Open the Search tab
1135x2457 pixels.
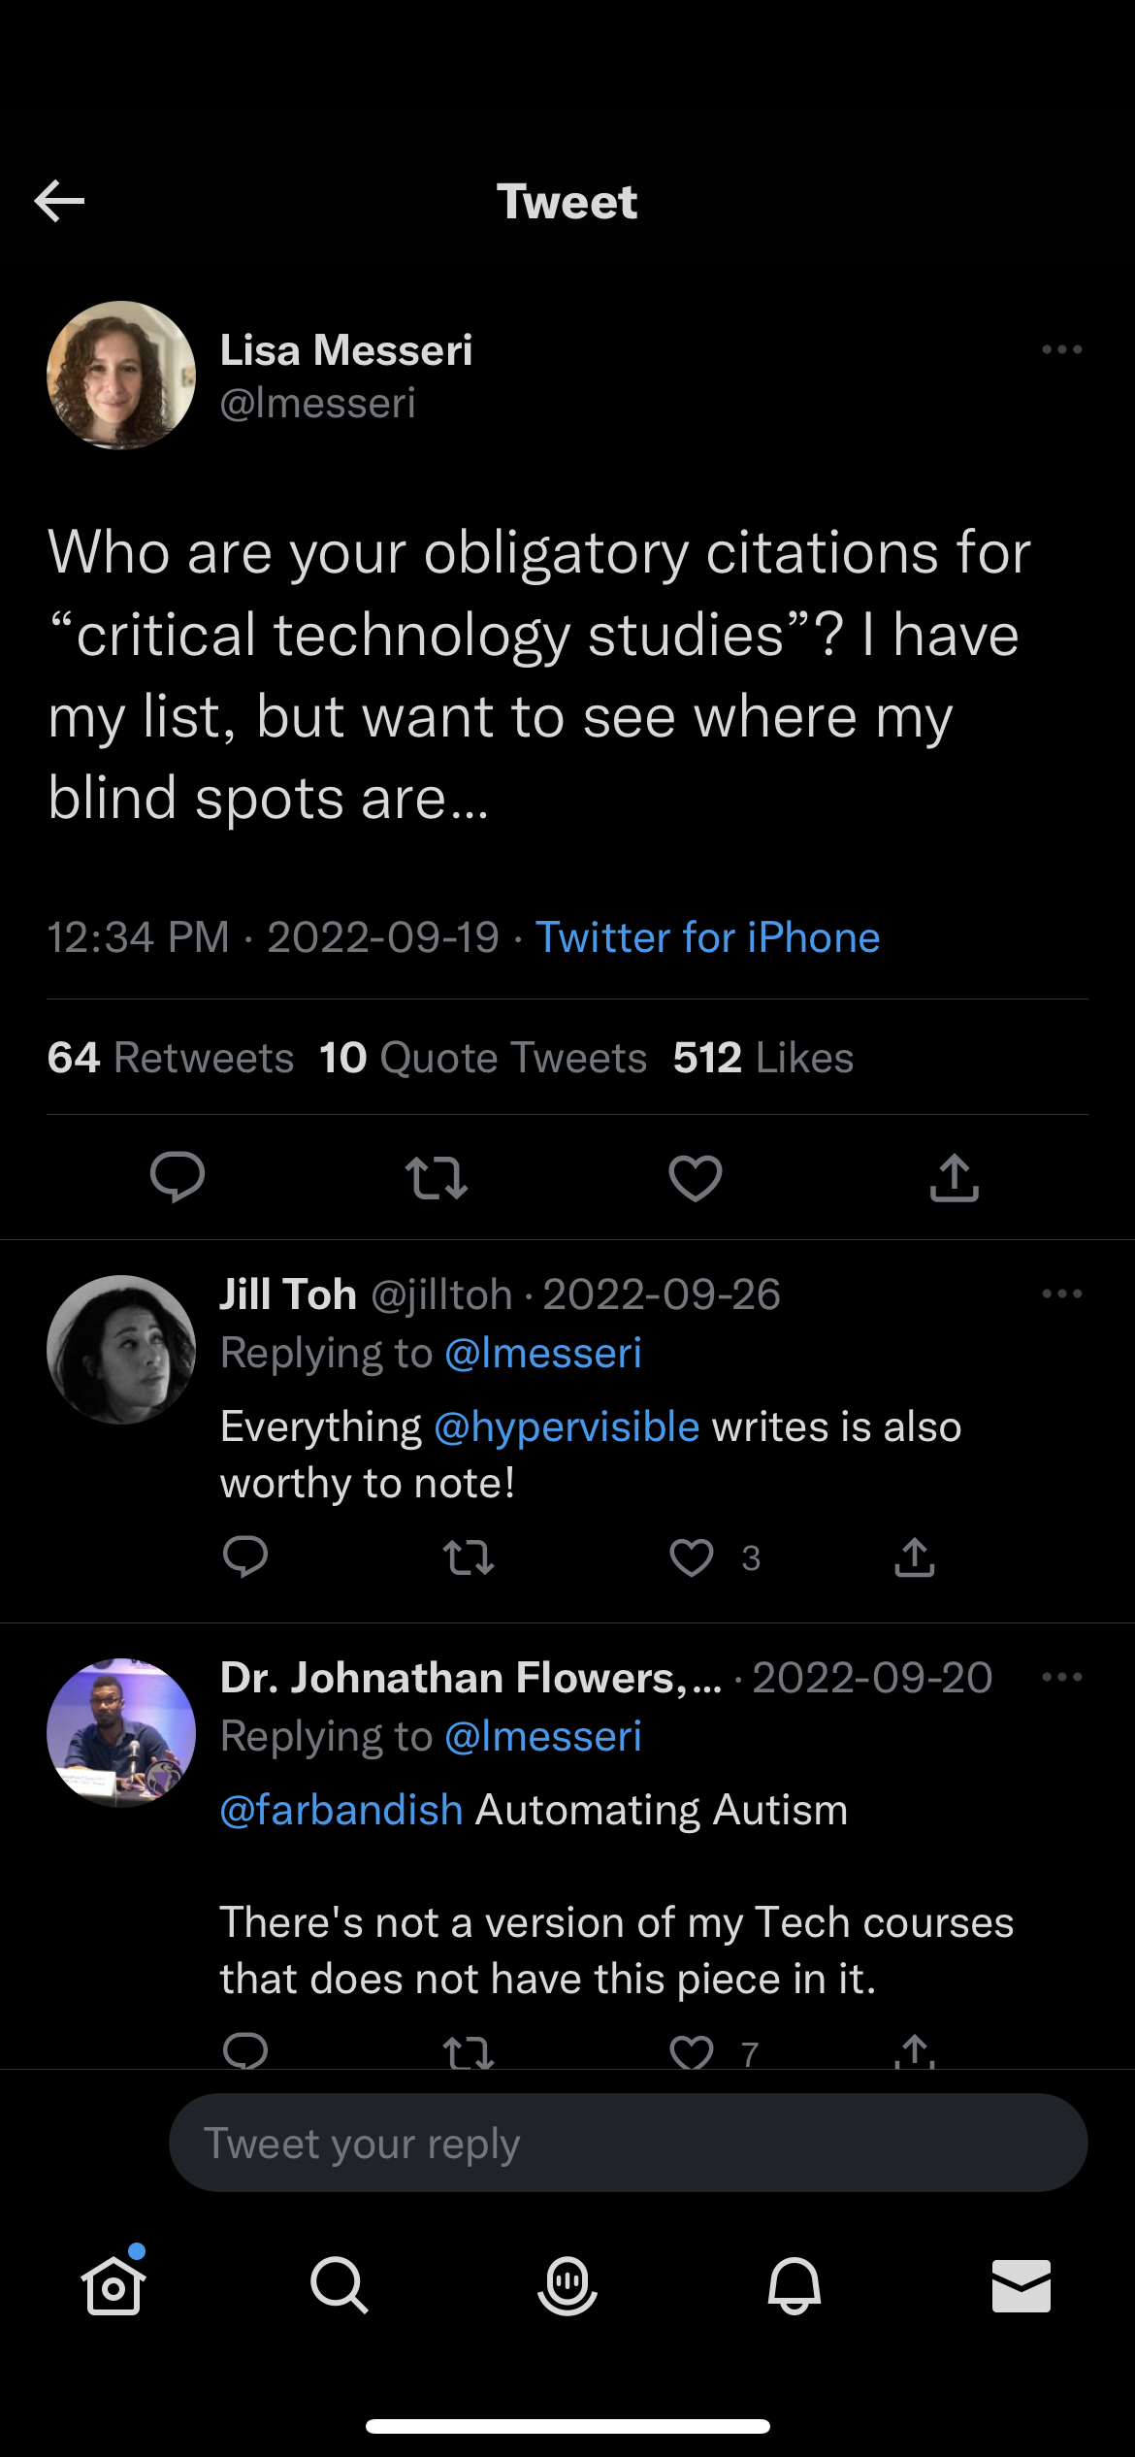click(340, 2285)
